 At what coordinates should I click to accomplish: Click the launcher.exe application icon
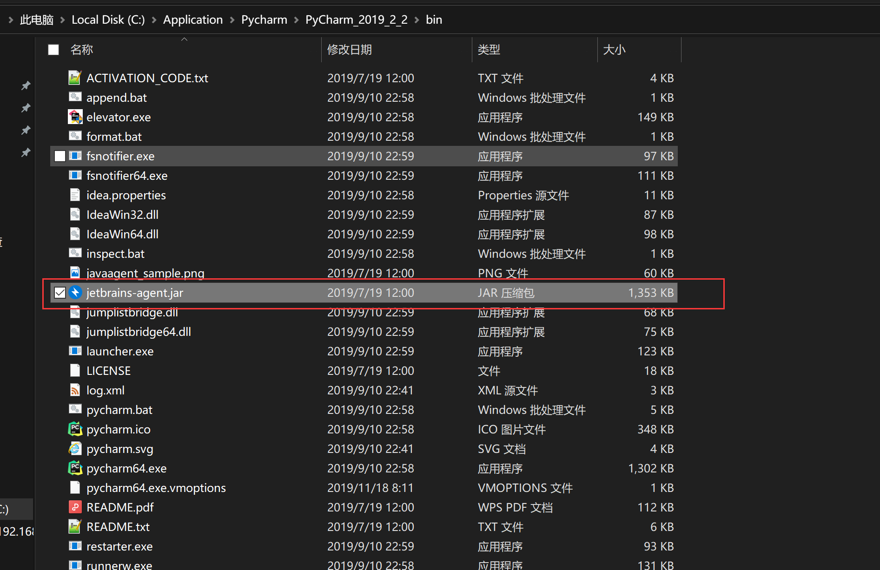75,351
